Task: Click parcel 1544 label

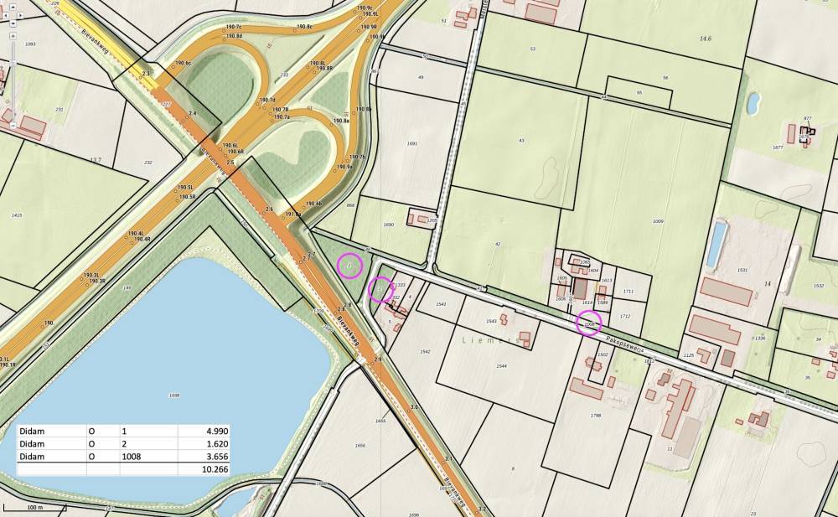Action: coord(501,366)
